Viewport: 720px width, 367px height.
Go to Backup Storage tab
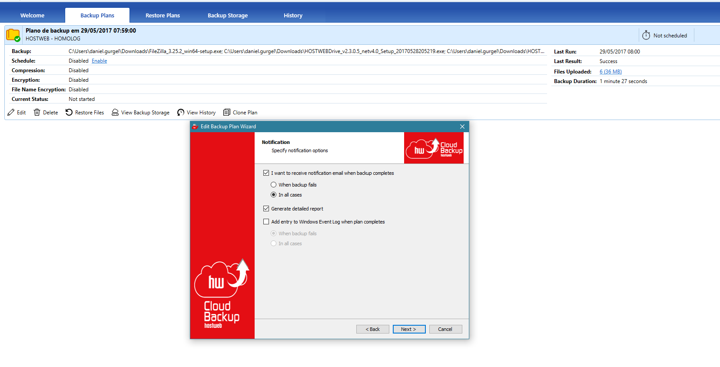tap(228, 15)
